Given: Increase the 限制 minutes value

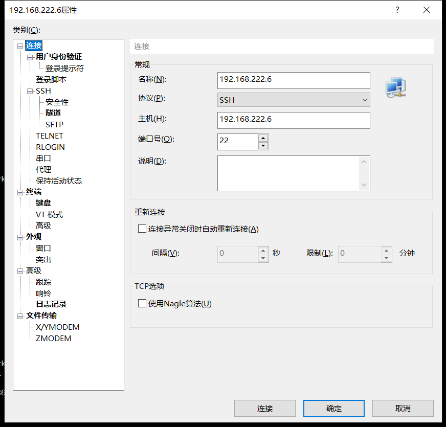Looking at the screenshot, I should pyautogui.click(x=386, y=251).
